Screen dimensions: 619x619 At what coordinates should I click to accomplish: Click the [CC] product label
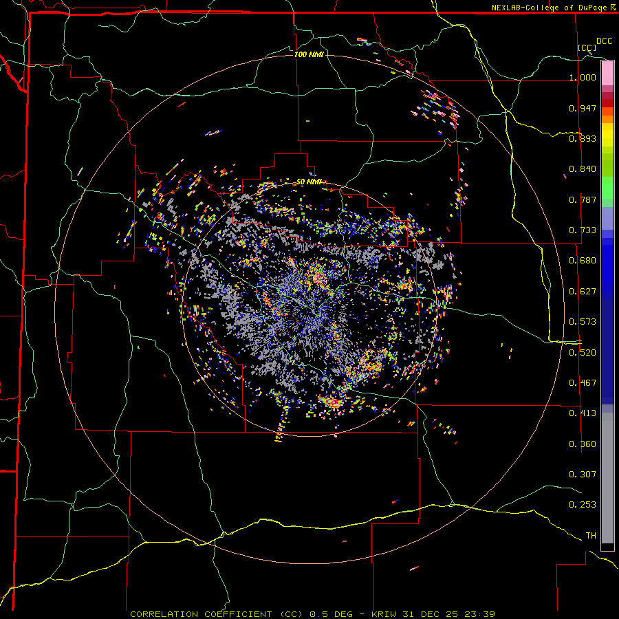point(587,47)
